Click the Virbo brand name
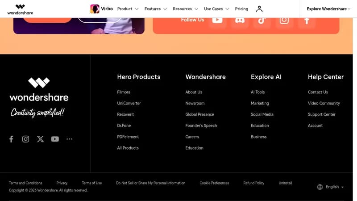The height and width of the screenshot is (201, 357). coord(107,8)
